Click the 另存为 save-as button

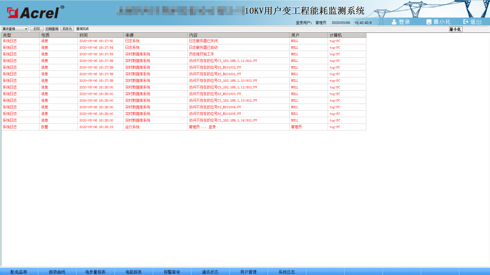click(67, 29)
